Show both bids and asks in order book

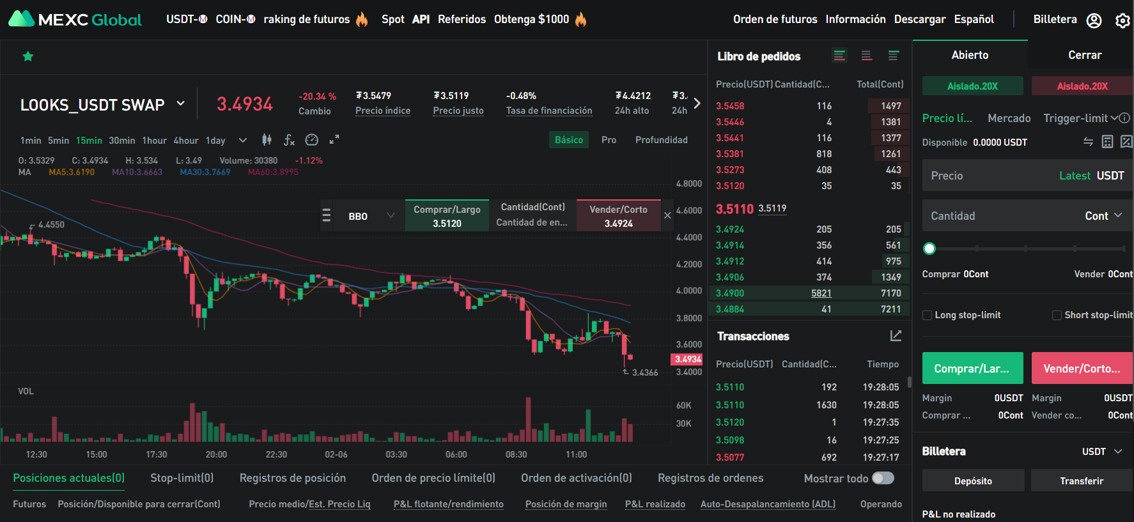point(839,56)
